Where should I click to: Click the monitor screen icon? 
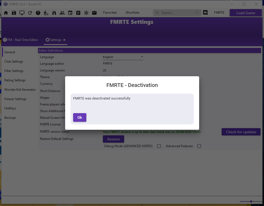[22, 13]
